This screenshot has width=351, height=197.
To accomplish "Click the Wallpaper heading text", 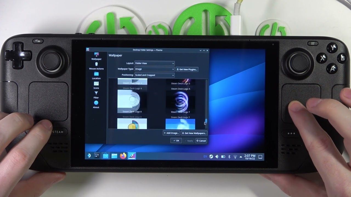I will point(115,55).
